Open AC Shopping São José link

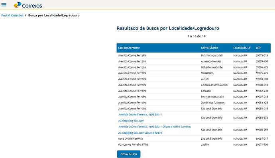coord(131,121)
